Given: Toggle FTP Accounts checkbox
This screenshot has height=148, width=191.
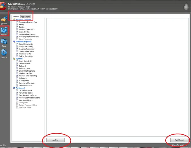Looking at the screenshot, I should (x=17, y=81).
